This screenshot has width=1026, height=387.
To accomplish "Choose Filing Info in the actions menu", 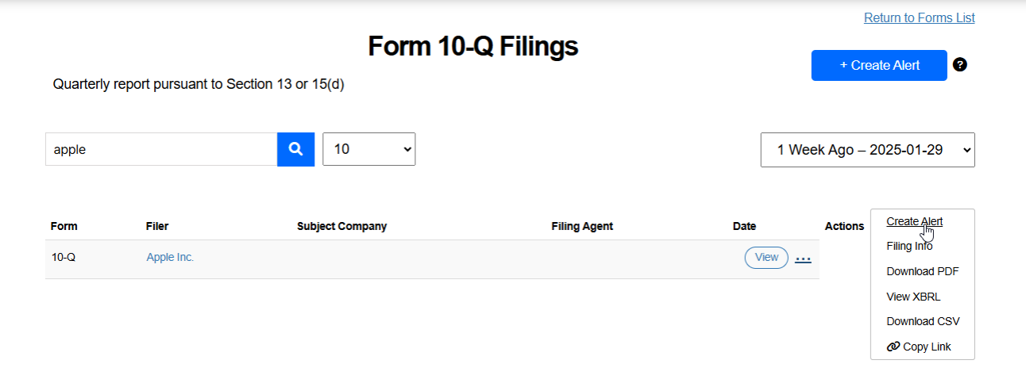I will coord(909,246).
